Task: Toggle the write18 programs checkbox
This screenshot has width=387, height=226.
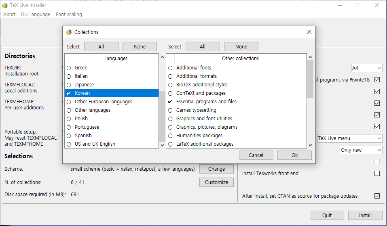Action: point(377,80)
